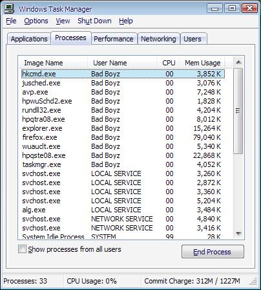Click the window resize grip corner
Viewport: 261px width, 290px height.
click(x=255, y=282)
